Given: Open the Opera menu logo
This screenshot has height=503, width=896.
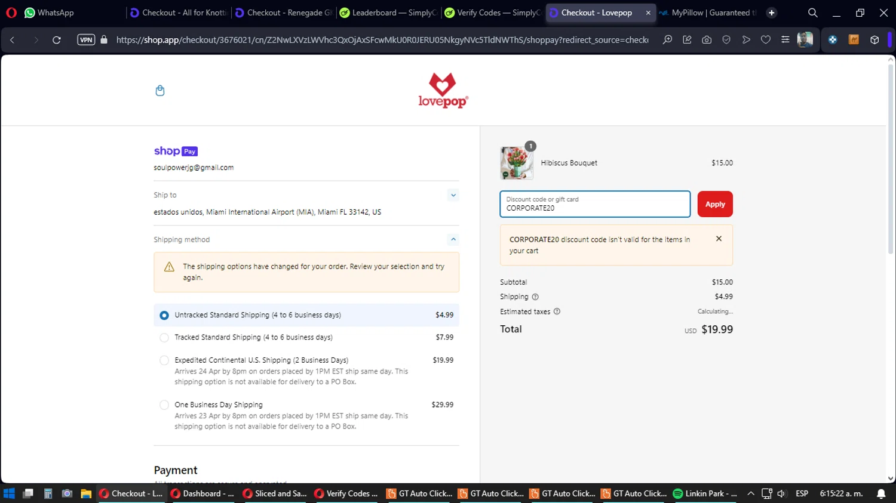Looking at the screenshot, I should click(x=11, y=13).
